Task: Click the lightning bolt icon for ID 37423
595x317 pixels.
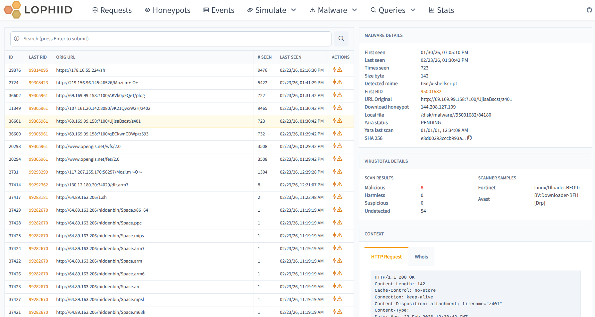Action: click(334, 286)
